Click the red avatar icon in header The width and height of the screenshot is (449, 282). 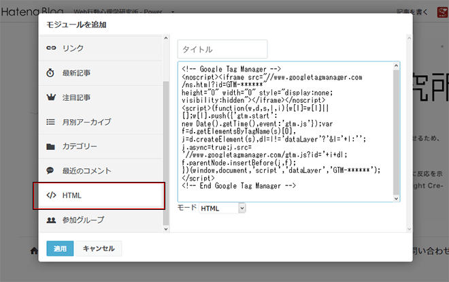point(443,12)
